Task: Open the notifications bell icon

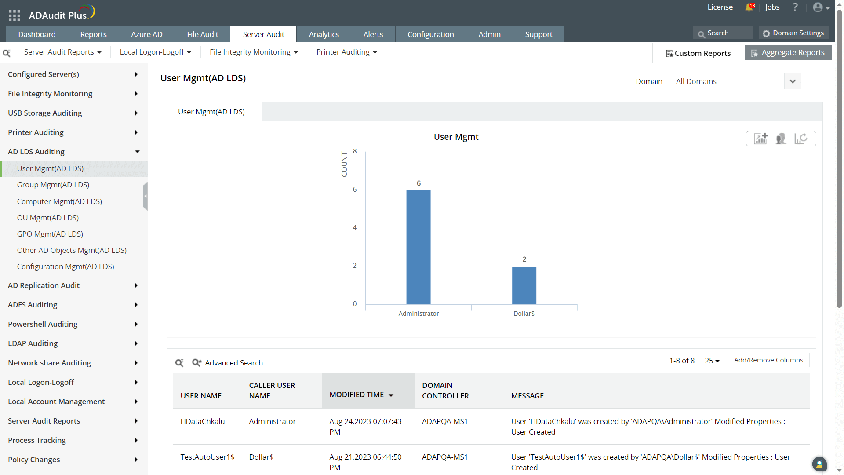Action: point(749,7)
